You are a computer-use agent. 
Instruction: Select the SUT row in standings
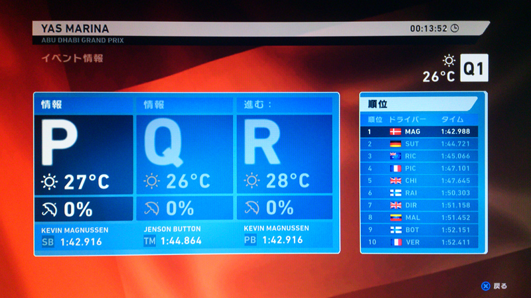point(419,144)
